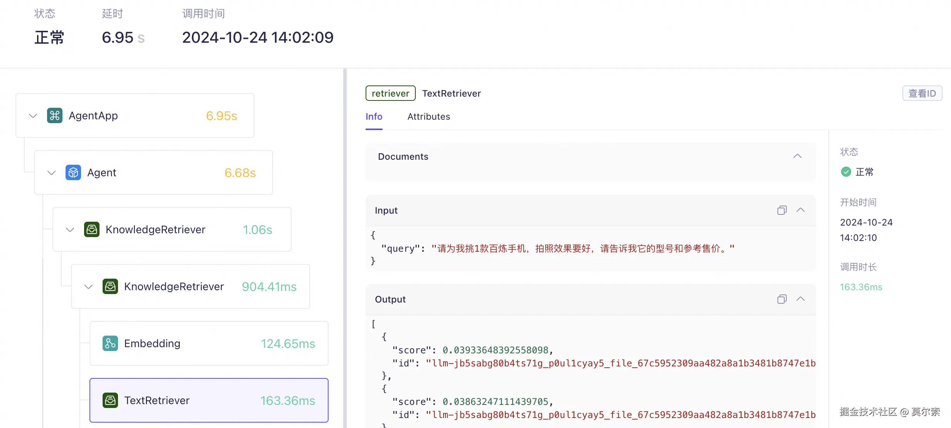Screen dimensions: 951x428
Task: Collapse the 904.41ms KnowledgeRetriever node
Action: pyautogui.click(x=88, y=286)
